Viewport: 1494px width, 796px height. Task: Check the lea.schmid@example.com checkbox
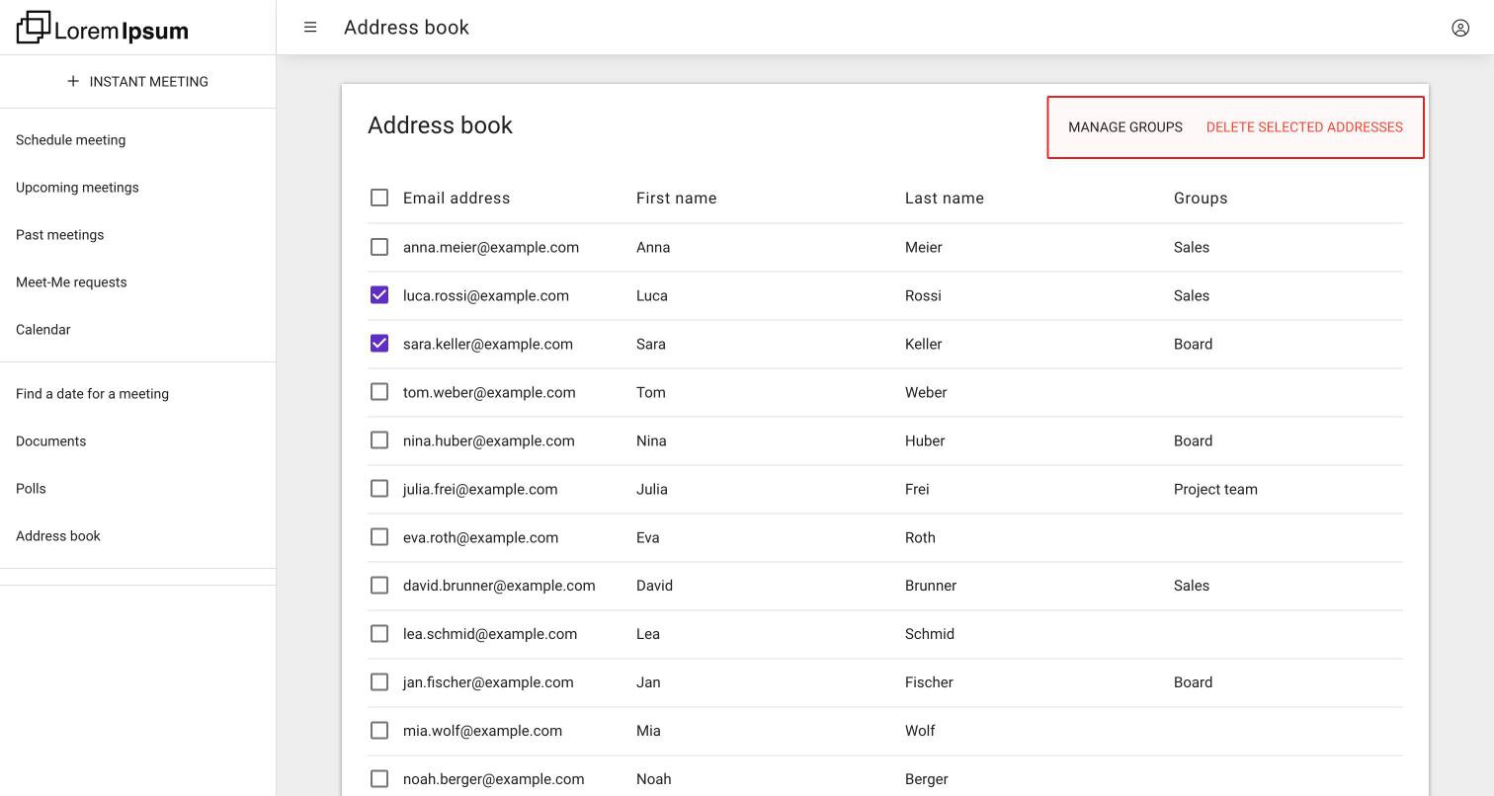(x=379, y=634)
